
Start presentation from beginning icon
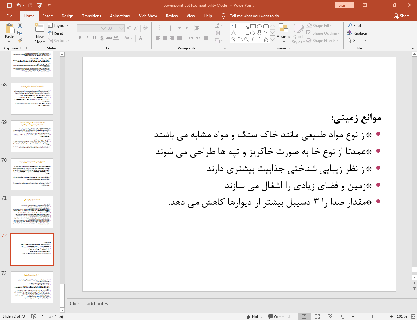(x=40, y=5)
